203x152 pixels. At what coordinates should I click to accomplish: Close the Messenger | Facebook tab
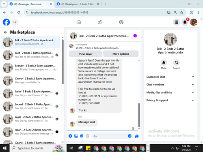51,4
